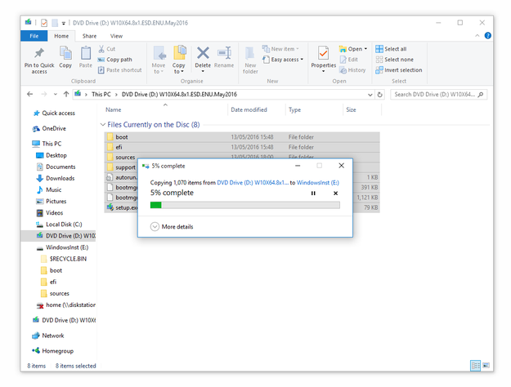
Task: Click Invert selection in ribbon
Action: [398, 70]
